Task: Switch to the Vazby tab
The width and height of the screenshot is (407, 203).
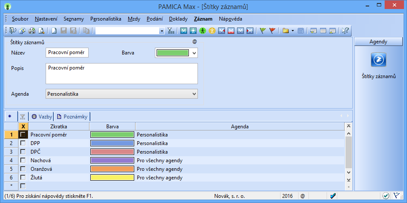Action: [x=42, y=116]
